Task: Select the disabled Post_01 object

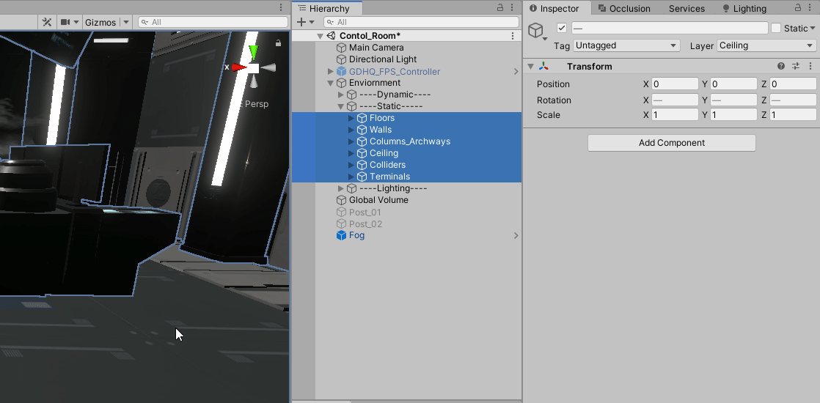Action: (x=365, y=212)
